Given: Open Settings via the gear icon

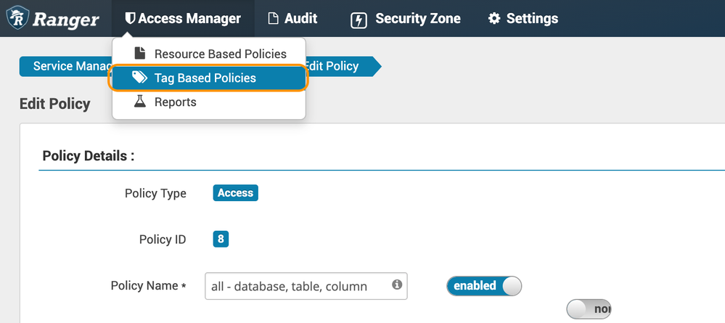Looking at the screenshot, I should point(494,19).
